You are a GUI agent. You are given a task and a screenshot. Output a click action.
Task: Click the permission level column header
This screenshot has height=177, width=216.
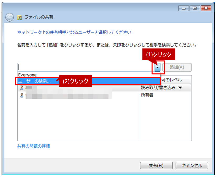(x=176, y=80)
